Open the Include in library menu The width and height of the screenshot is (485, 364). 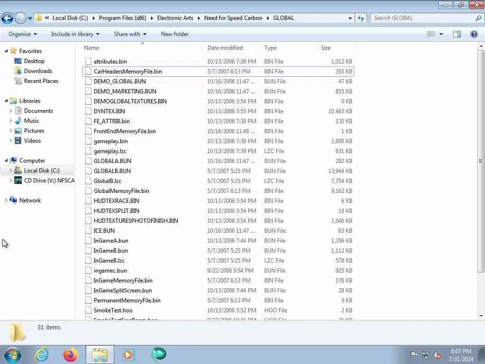[x=75, y=34]
